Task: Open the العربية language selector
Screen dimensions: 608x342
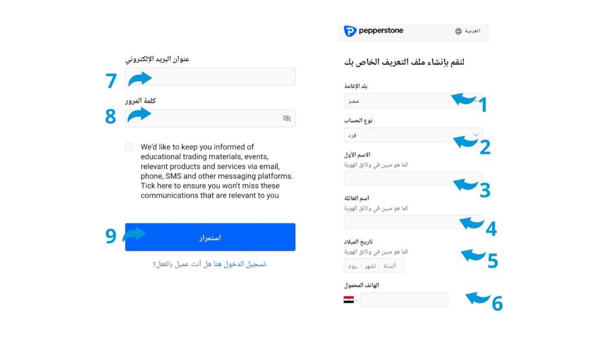Action: click(473, 31)
